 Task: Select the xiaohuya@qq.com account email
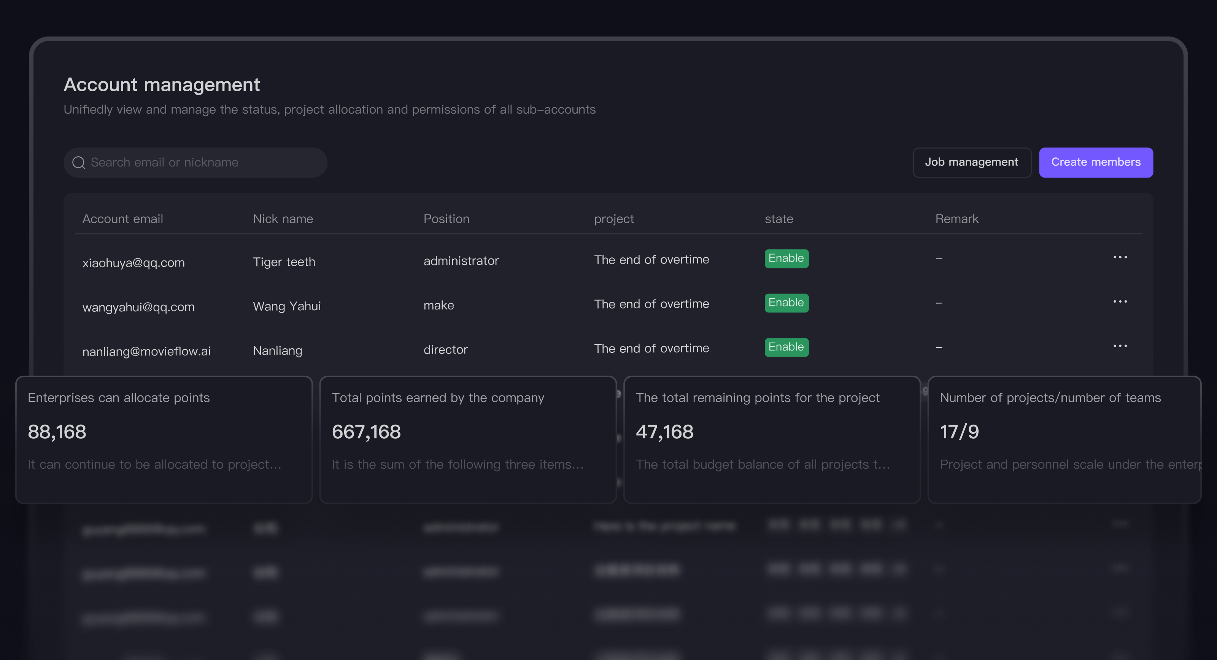133,263
